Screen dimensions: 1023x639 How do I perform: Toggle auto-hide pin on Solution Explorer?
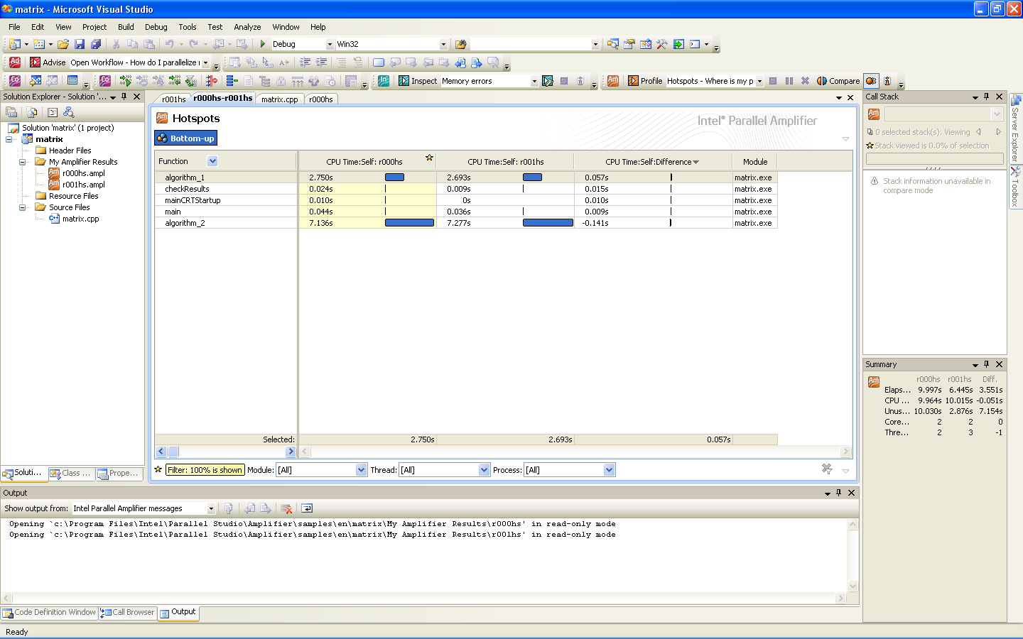click(124, 97)
